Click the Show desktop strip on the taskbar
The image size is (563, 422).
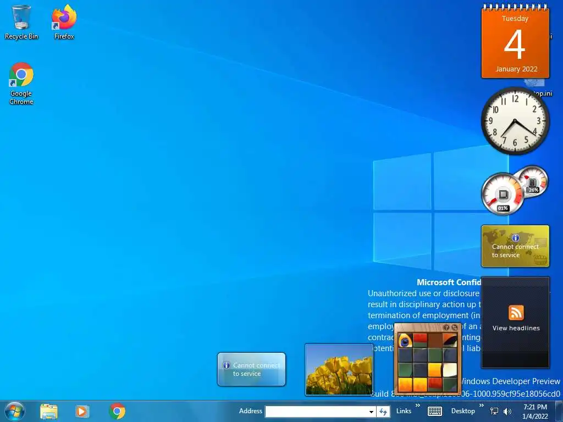click(559, 412)
